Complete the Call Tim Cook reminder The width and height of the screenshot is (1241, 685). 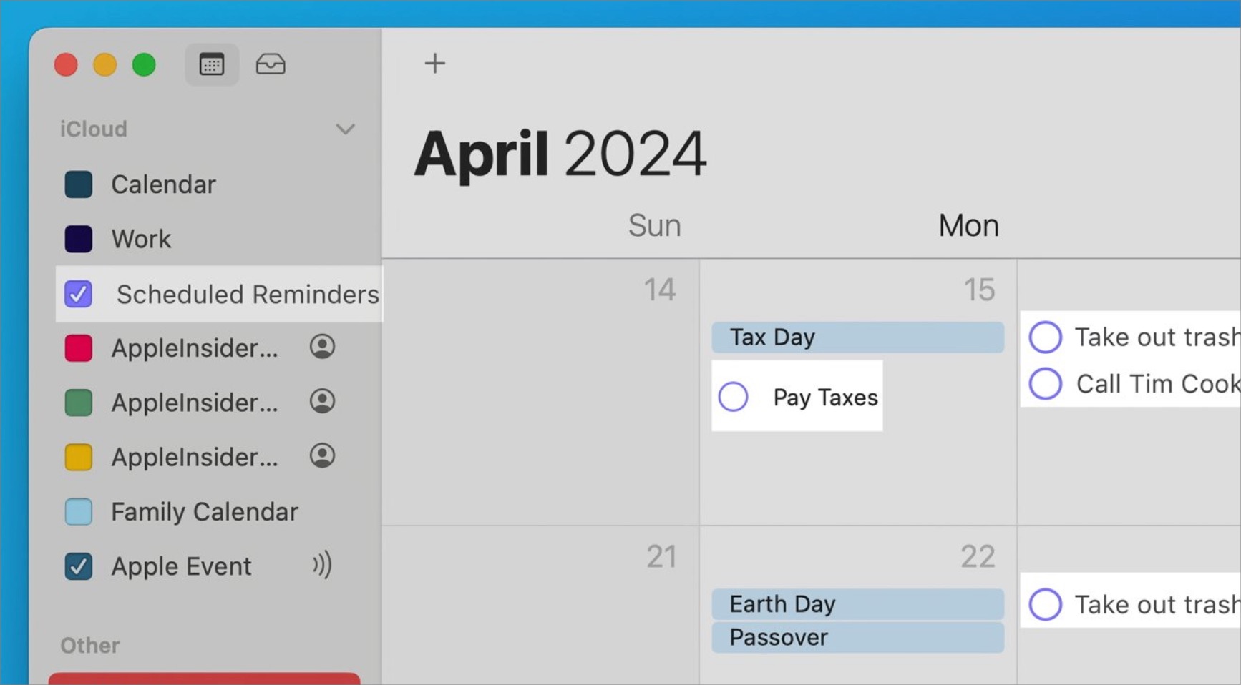pos(1045,384)
